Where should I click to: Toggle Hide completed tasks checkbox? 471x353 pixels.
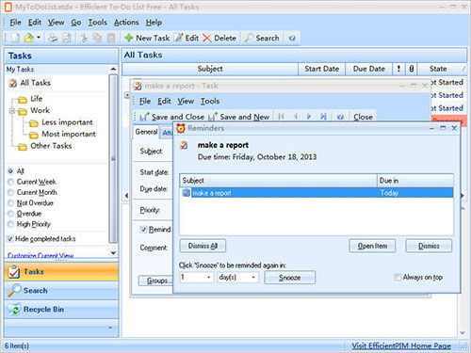tap(10, 239)
